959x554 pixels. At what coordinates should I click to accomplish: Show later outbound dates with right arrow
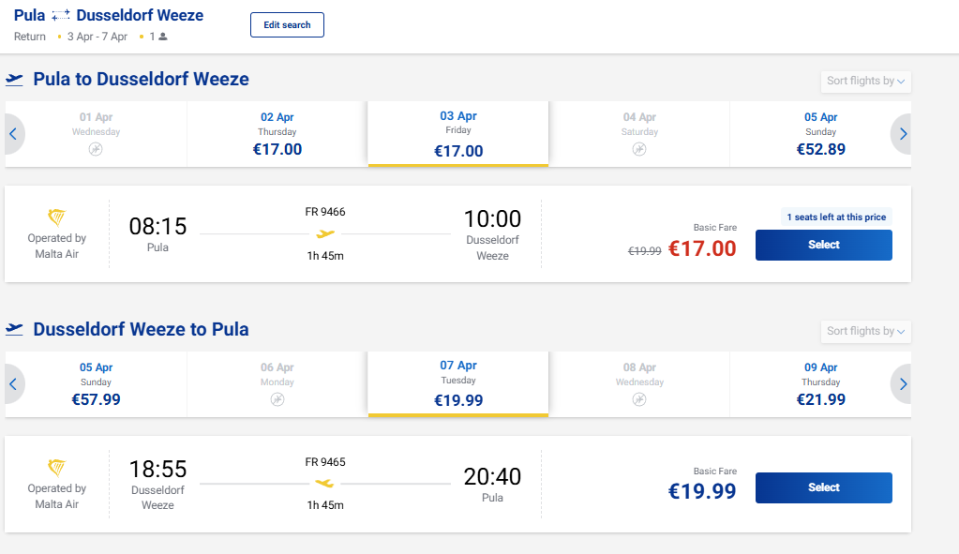coord(903,134)
